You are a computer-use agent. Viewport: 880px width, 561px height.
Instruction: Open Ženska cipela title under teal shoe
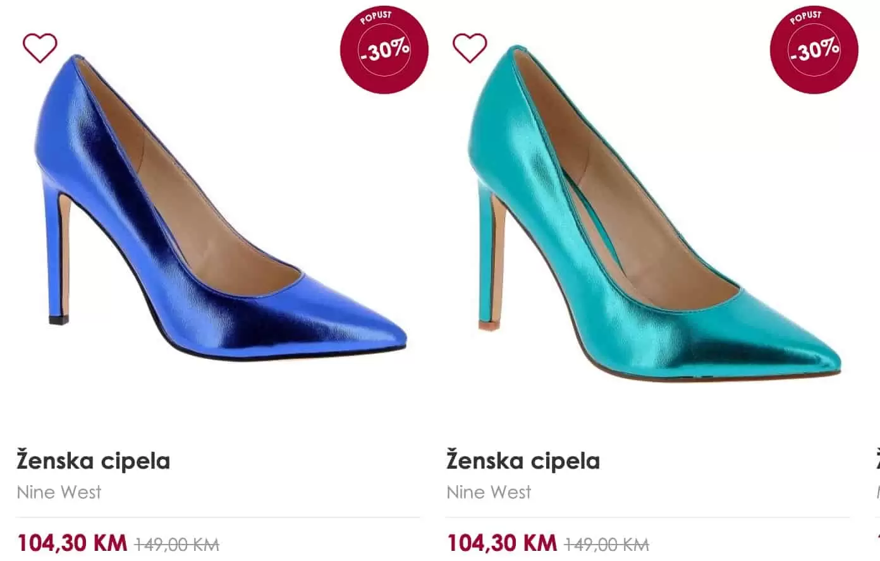523,460
